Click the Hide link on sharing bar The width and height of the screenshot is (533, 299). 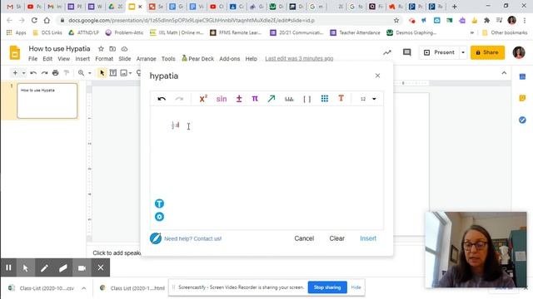coord(356,287)
